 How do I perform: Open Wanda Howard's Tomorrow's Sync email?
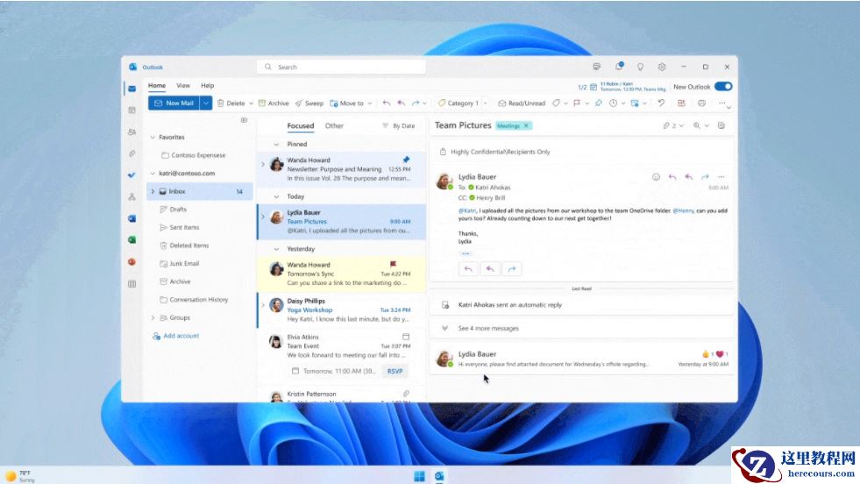click(341, 274)
